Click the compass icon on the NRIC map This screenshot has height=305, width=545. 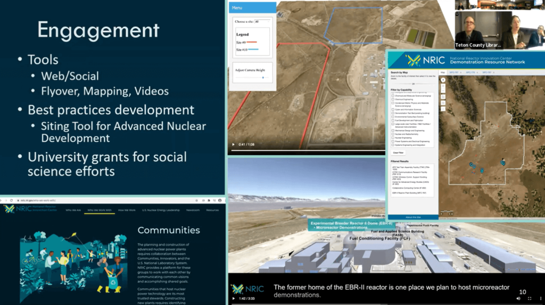click(x=443, y=80)
